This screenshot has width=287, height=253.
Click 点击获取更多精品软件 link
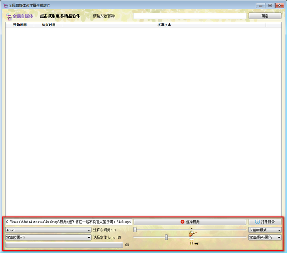[62, 16]
